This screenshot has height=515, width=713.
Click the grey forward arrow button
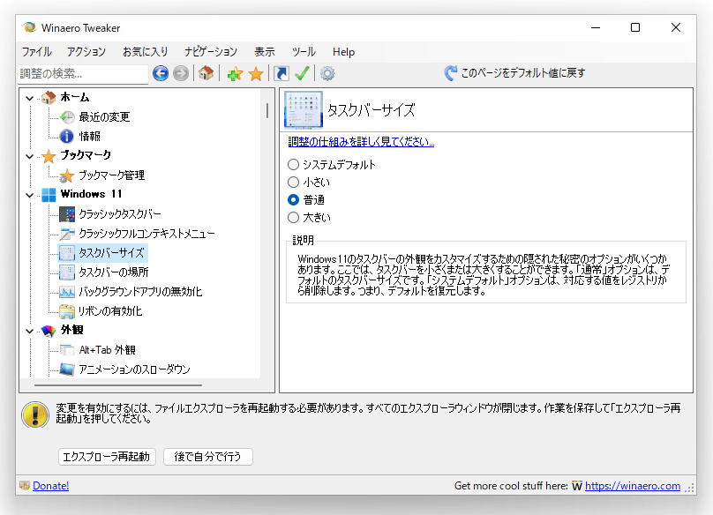coord(181,73)
